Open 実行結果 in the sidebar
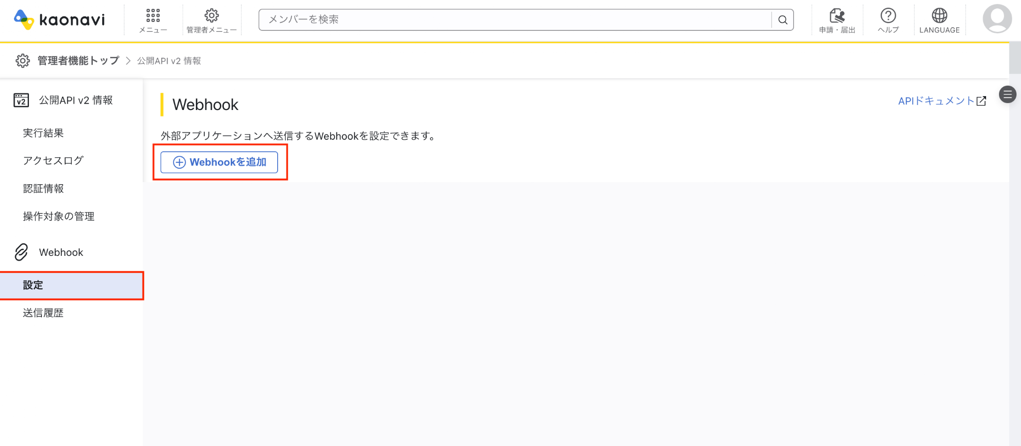The height and width of the screenshot is (446, 1021). point(43,133)
